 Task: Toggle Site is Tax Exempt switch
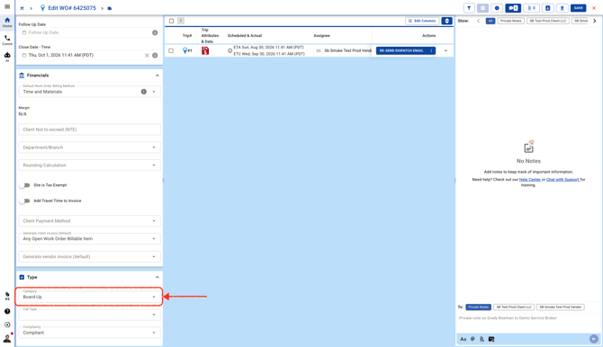[x=25, y=185]
